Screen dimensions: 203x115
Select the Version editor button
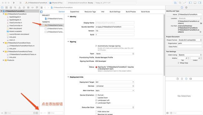coord(185,3)
